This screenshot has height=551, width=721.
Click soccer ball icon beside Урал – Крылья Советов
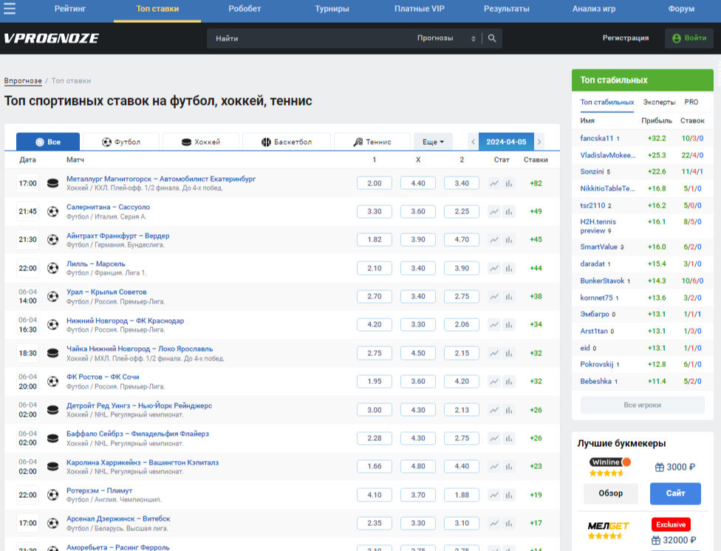[x=52, y=296]
